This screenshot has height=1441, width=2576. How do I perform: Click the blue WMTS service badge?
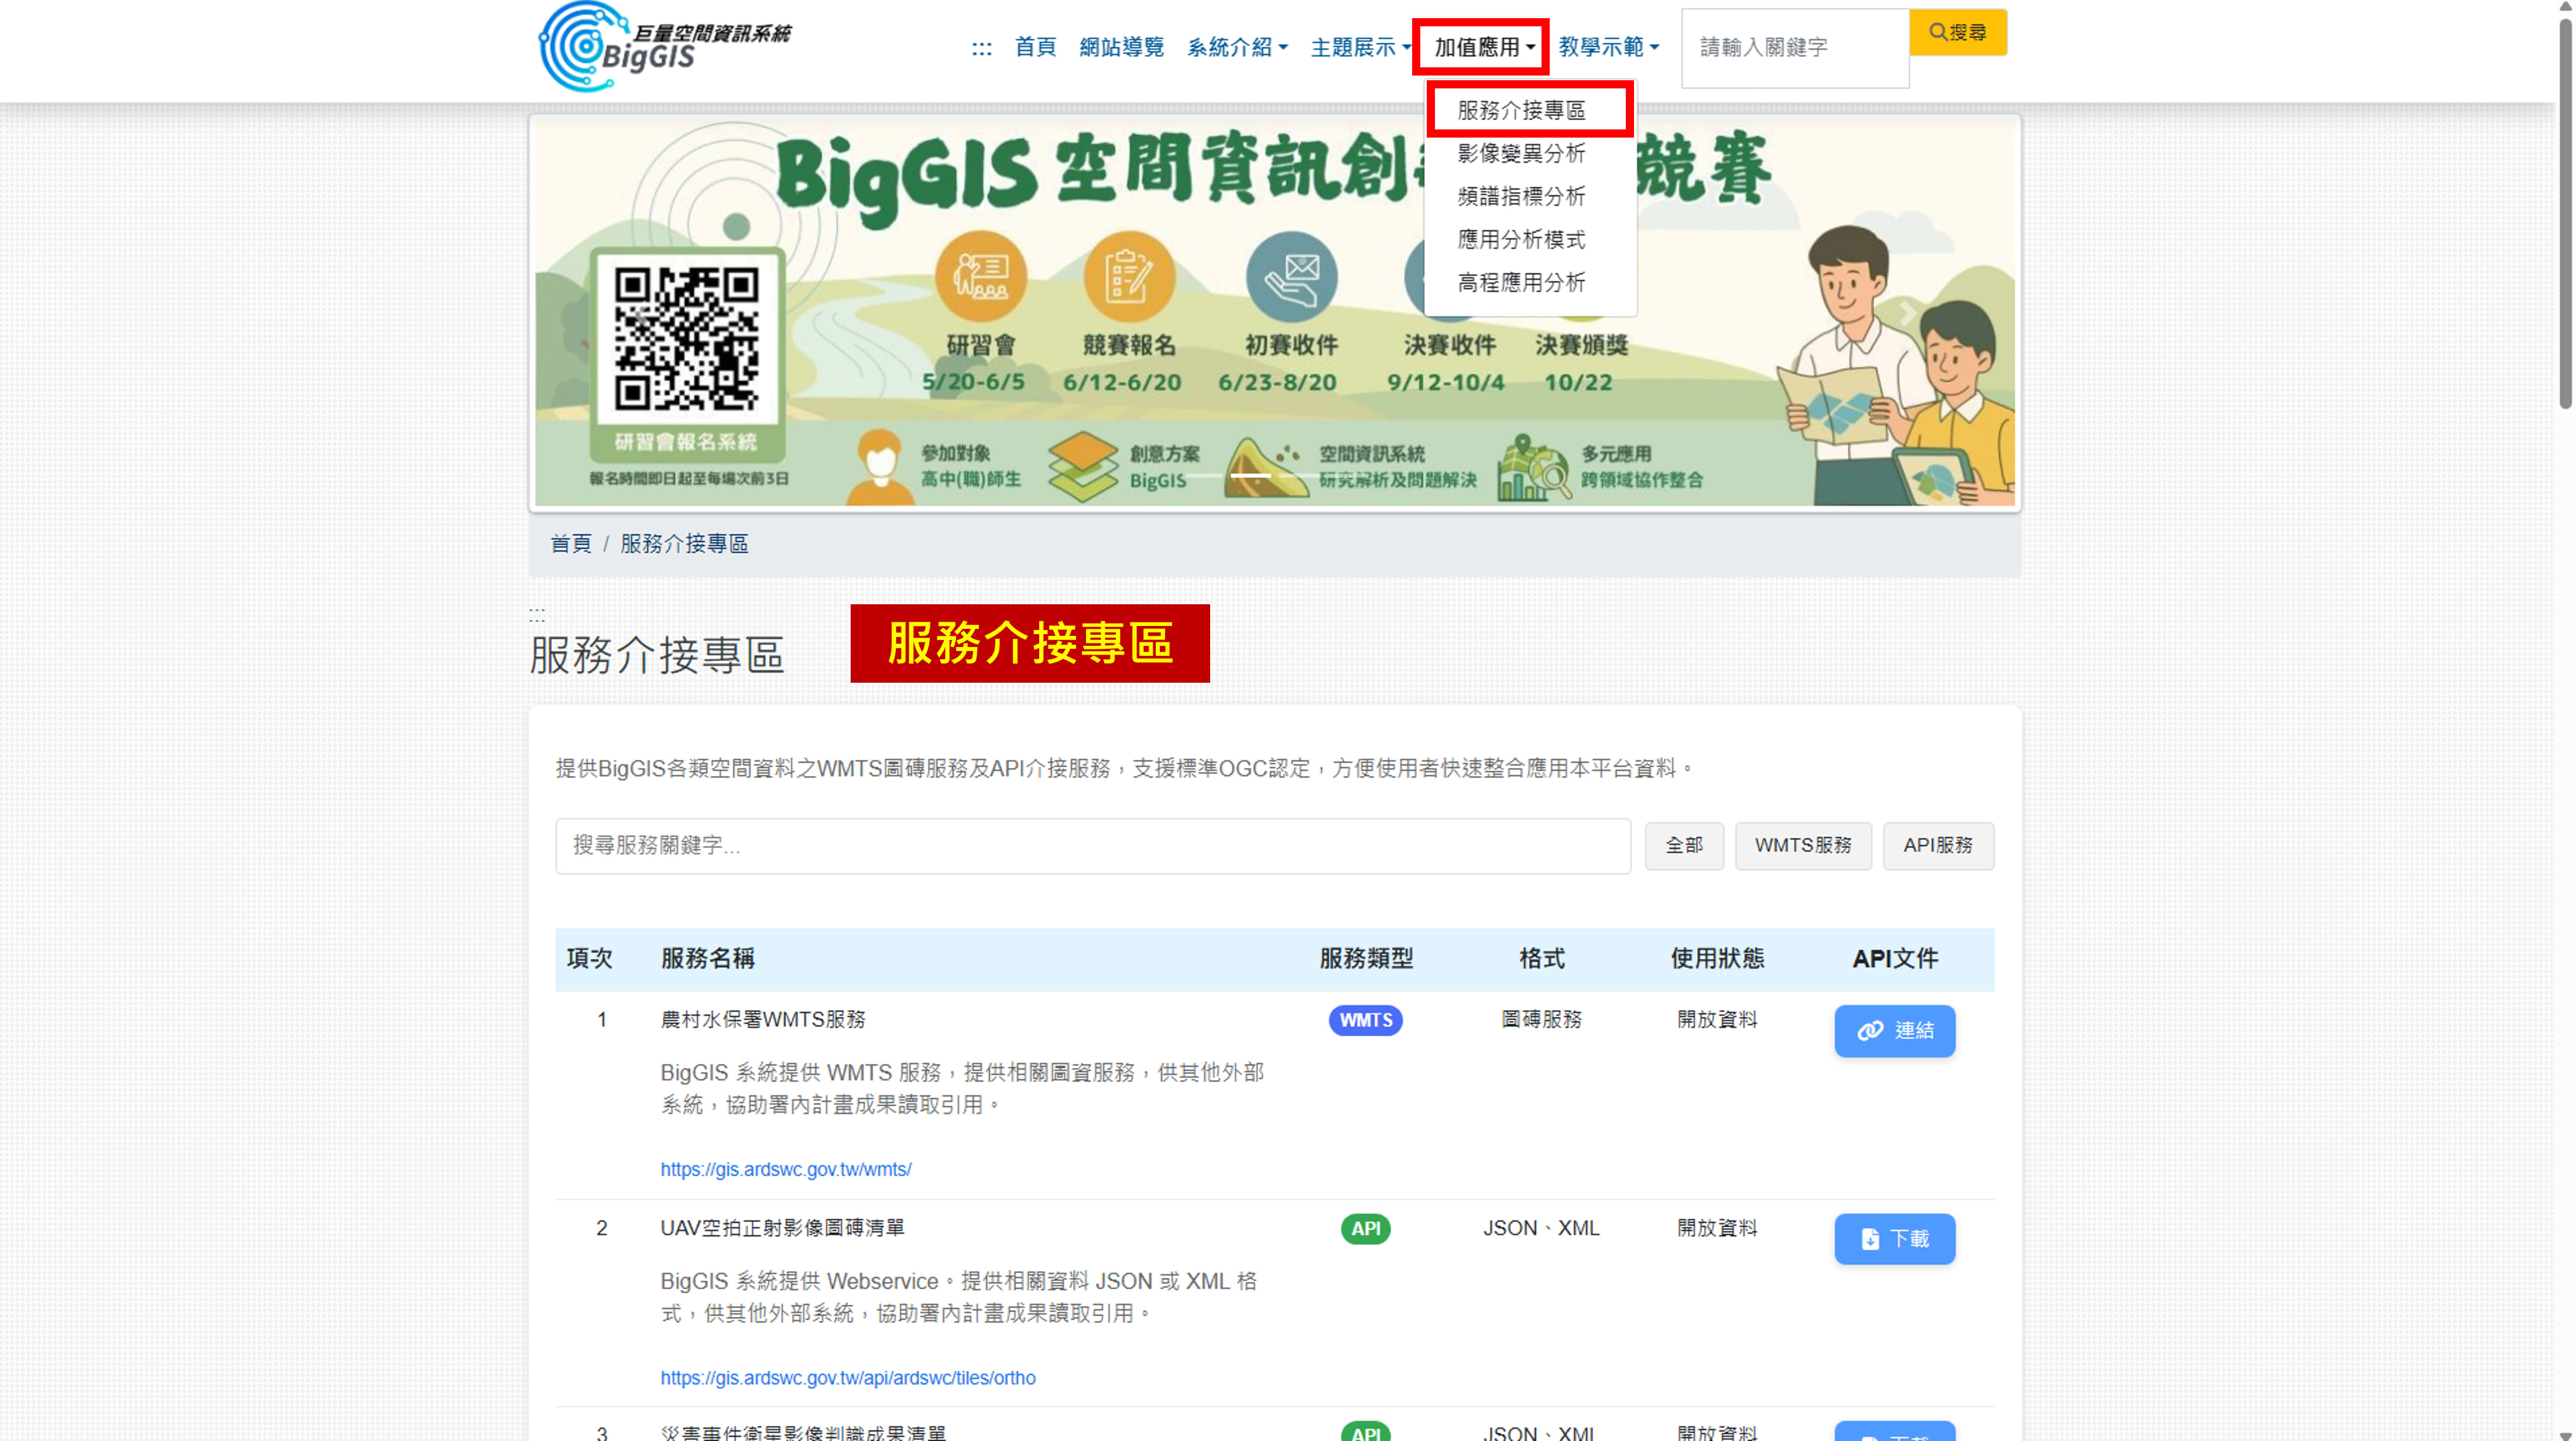tap(1365, 1020)
